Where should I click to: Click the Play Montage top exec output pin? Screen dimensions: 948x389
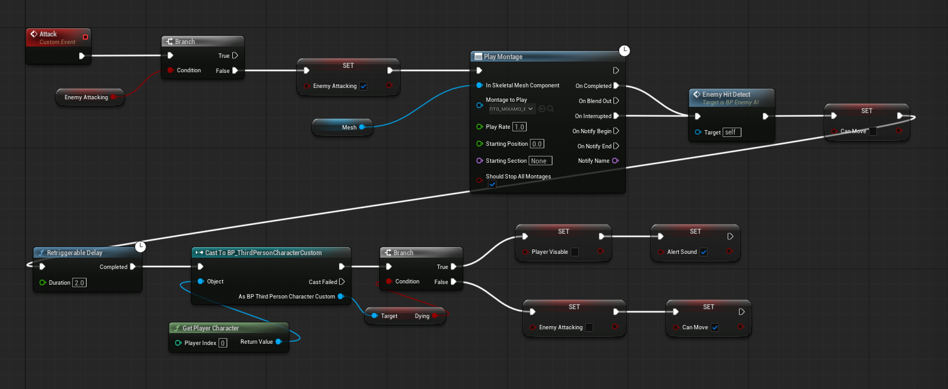(616, 70)
